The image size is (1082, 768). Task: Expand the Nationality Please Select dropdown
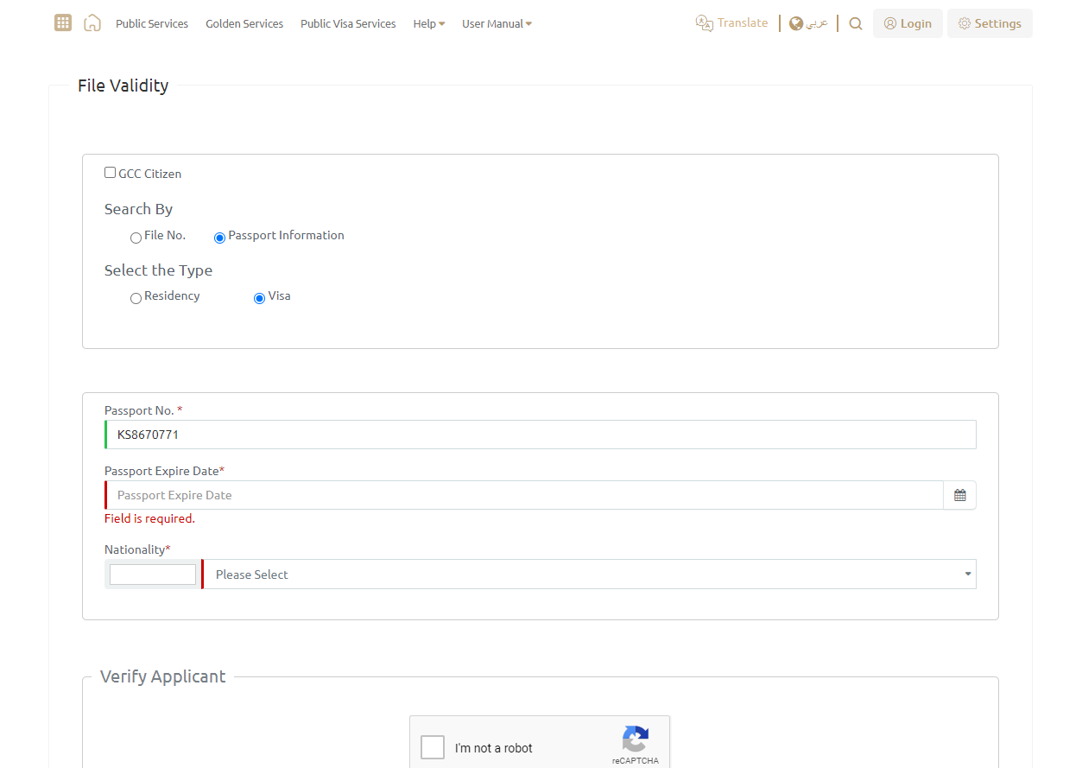pyautogui.click(x=589, y=574)
